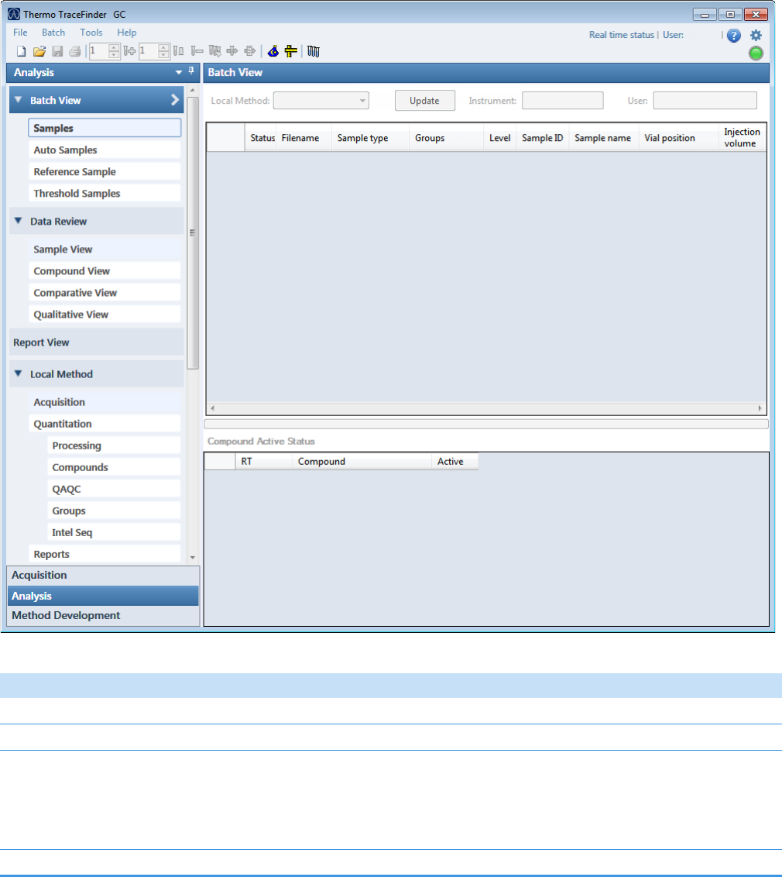Select Acquisition under Local Method
Viewport: 782px width, 877px height.
pos(105,401)
